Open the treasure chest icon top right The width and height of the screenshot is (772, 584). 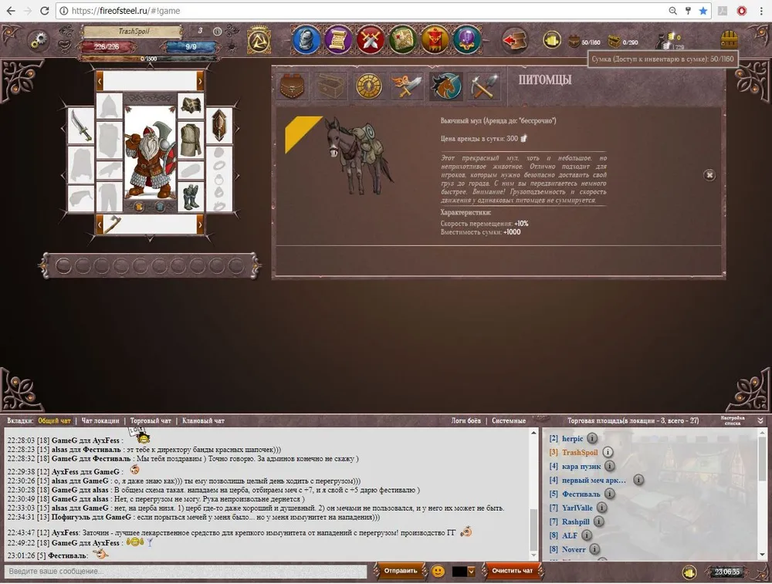click(x=730, y=39)
